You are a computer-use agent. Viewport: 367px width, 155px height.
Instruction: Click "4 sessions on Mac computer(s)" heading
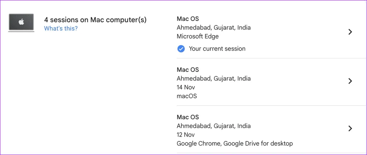pos(95,20)
